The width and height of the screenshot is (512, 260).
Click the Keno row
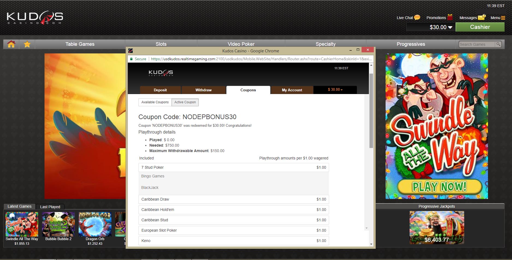(234, 241)
